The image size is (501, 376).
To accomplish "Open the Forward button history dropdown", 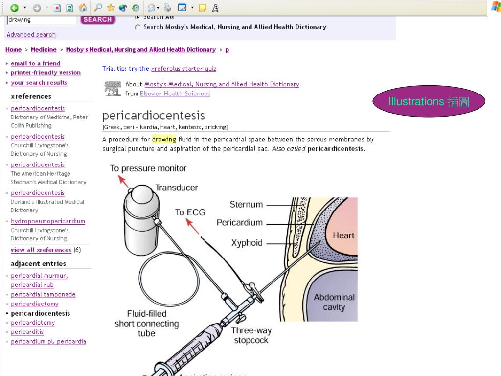I will tap(47, 8).
